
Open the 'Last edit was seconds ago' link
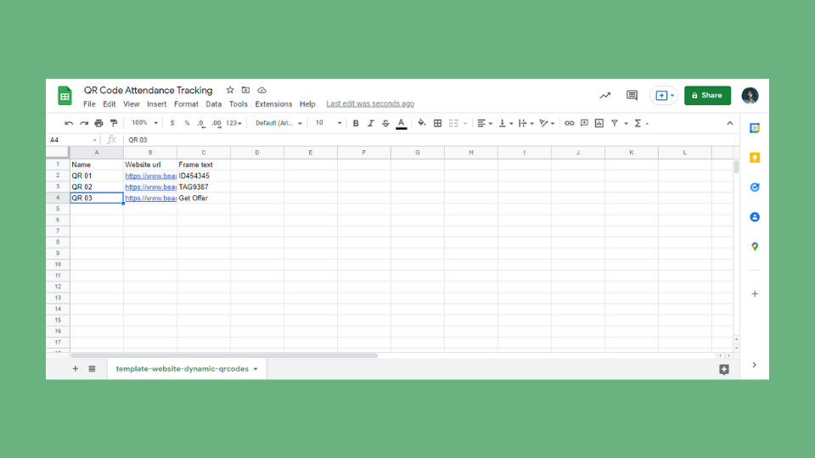tap(370, 104)
